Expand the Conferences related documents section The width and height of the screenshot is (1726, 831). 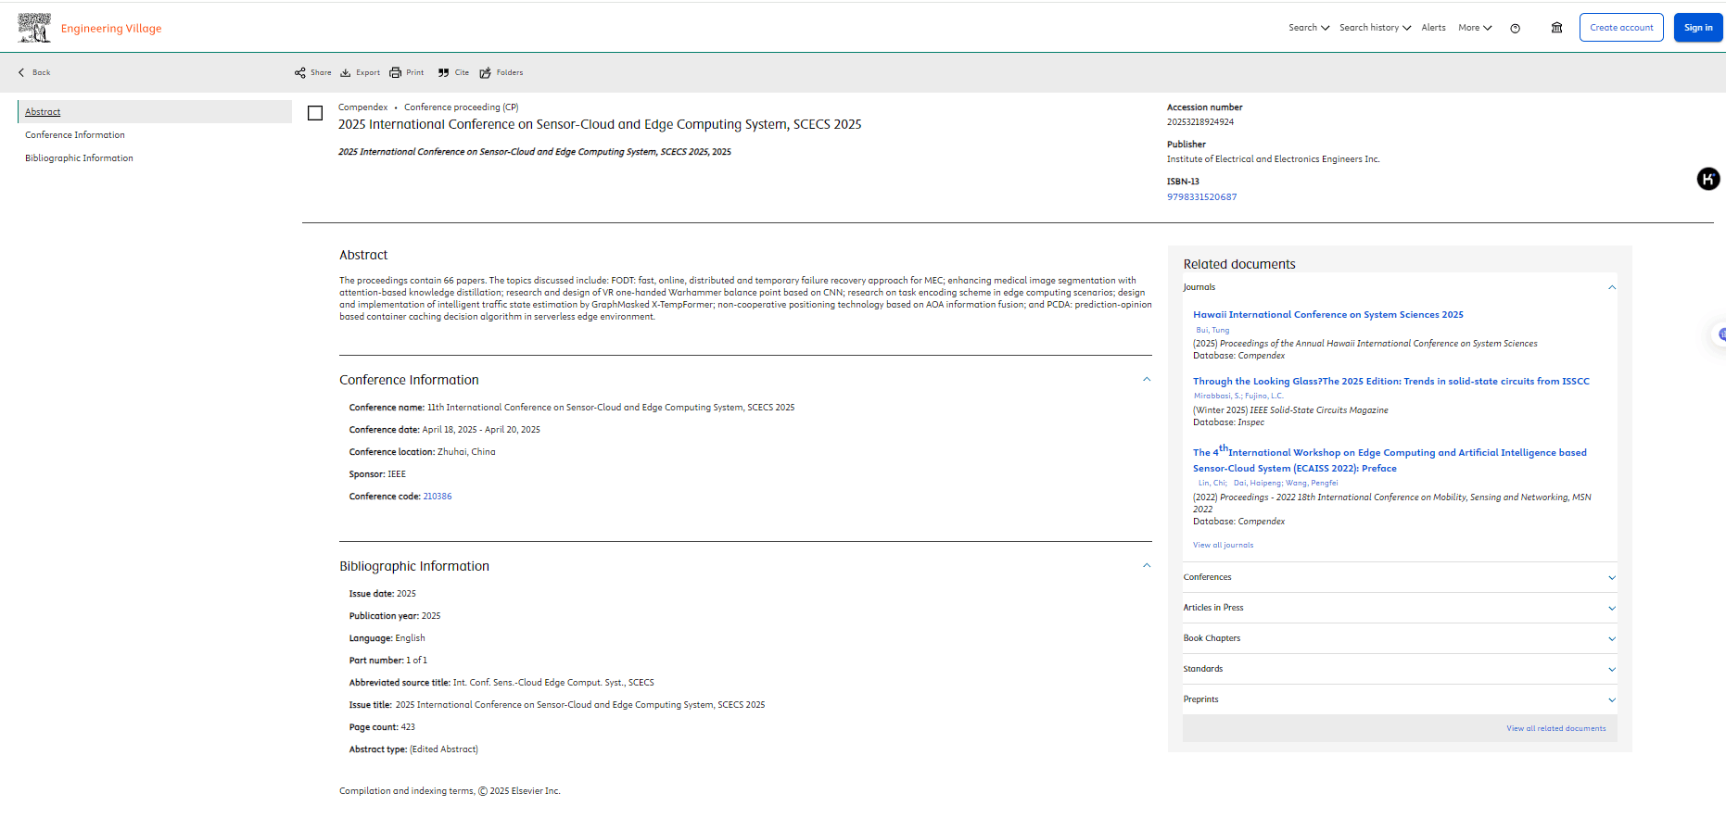pyautogui.click(x=1611, y=577)
